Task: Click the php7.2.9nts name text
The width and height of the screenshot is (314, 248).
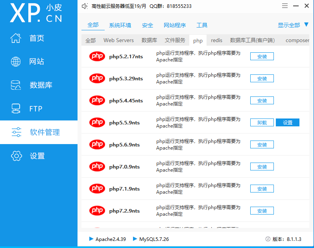Action: click(x=124, y=211)
